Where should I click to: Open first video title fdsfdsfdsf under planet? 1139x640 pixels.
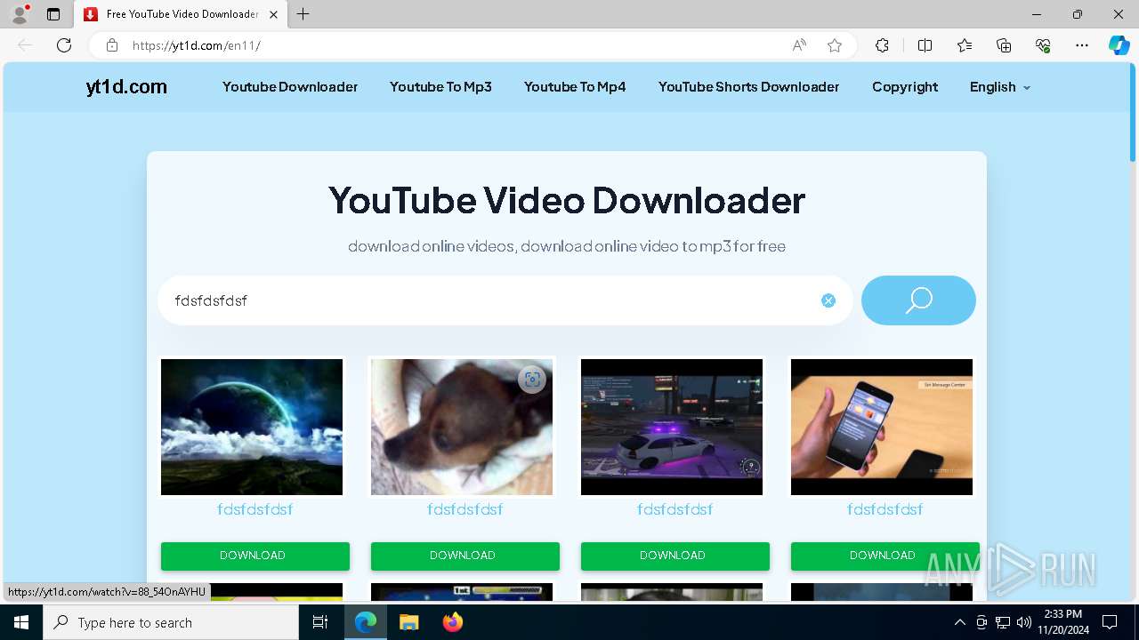pyautogui.click(x=254, y=509)
